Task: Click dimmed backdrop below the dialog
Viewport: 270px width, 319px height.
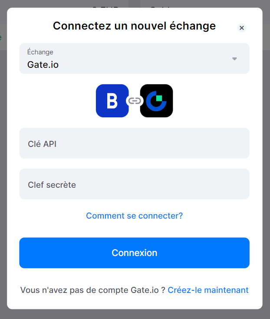Action: [135, 314]
